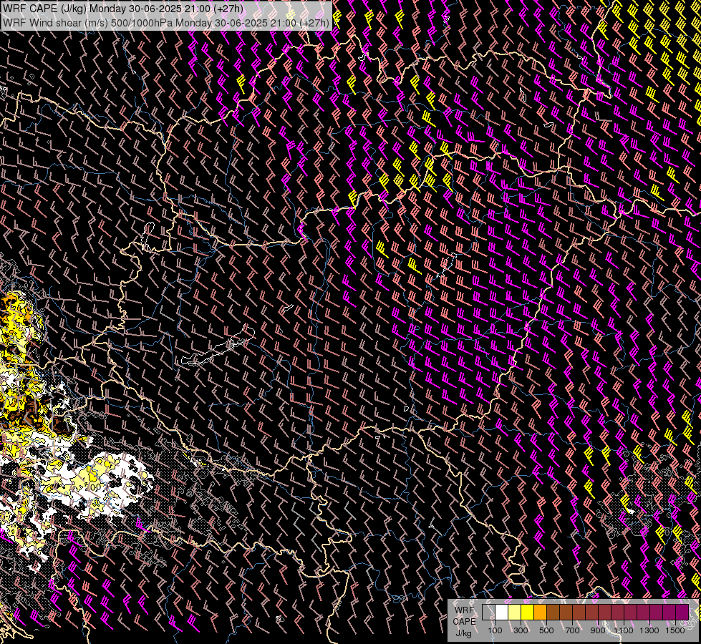Click the 500 legend value
This screenshot has width=701, height=644.
(x=546, y=630)
